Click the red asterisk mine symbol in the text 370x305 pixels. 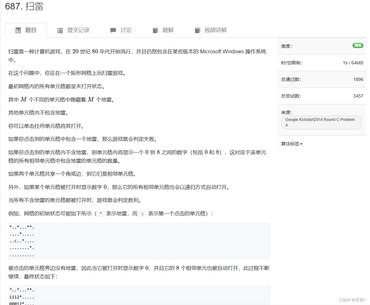point(100,214)
